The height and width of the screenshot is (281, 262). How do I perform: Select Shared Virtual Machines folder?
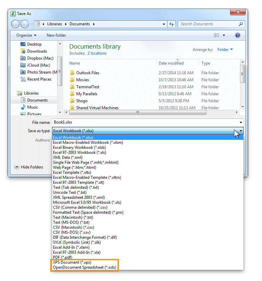[x=97, y=108]
